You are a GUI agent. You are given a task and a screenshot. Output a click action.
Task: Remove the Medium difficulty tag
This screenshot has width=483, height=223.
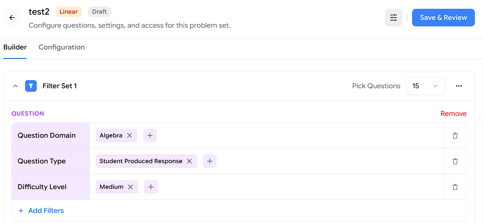click(130, 187)
